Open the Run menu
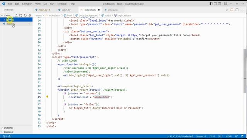 tap(52, 3)
